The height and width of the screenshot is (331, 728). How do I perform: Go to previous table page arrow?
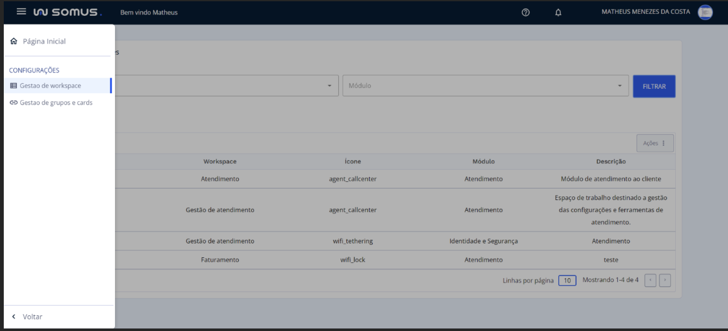click(x=651, y=280)
